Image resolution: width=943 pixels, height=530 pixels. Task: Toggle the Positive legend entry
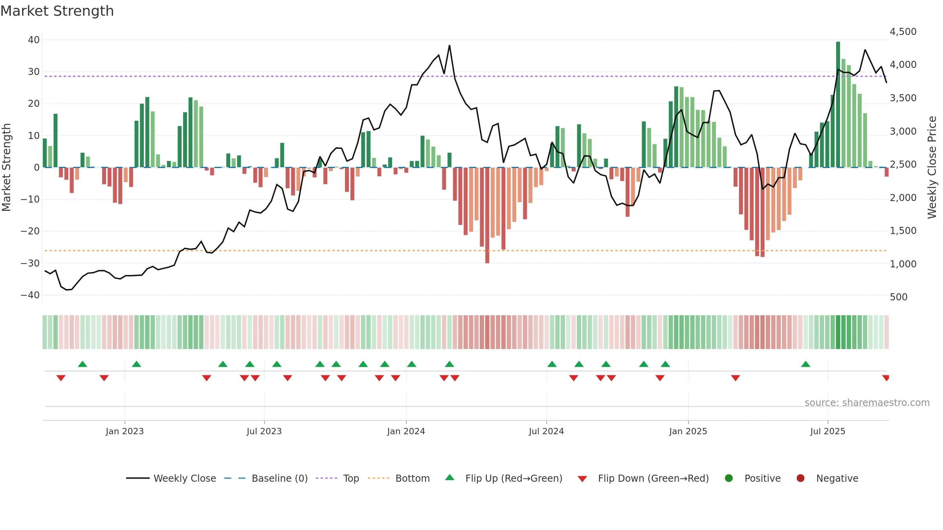[x=752, y=478]
